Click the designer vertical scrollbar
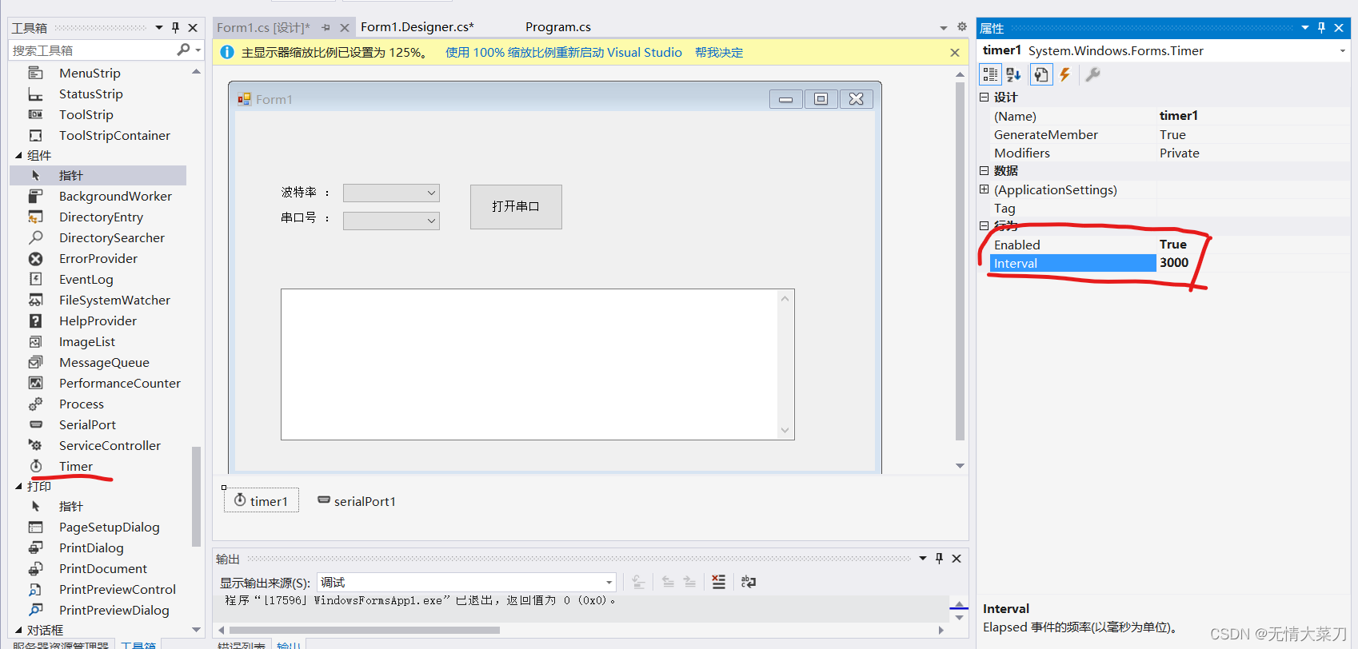 pos(960,261)
